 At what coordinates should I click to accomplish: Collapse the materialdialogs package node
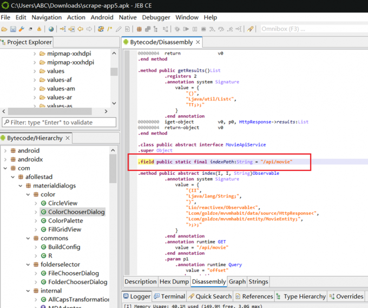click(21, 186)
